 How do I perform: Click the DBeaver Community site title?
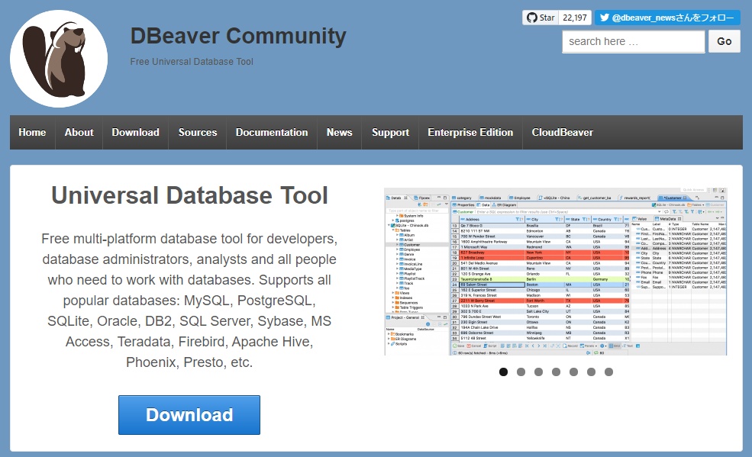pyautogui.click(x=238, y=37)
